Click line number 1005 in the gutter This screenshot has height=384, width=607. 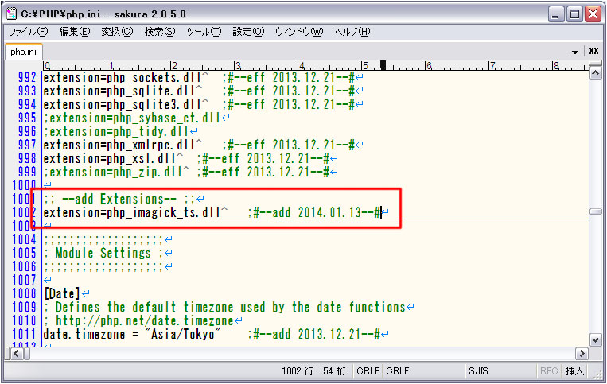click(x=24, y=254)
